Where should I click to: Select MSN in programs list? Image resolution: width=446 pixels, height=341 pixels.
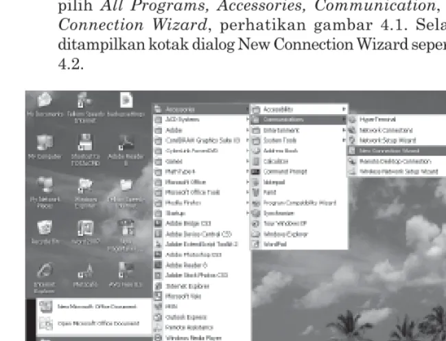202,307
